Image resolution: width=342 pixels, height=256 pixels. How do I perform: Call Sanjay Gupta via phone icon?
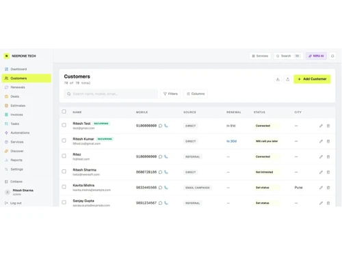tap(166, 203)
